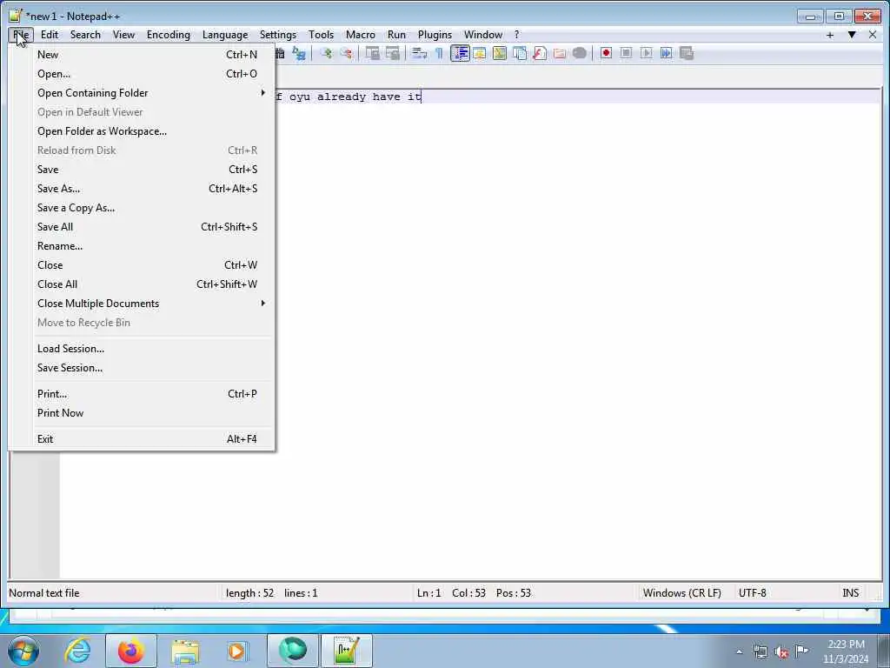The image size is (890, 668).
Task: Choose Exit from the File menu
Action: (142, 439)
